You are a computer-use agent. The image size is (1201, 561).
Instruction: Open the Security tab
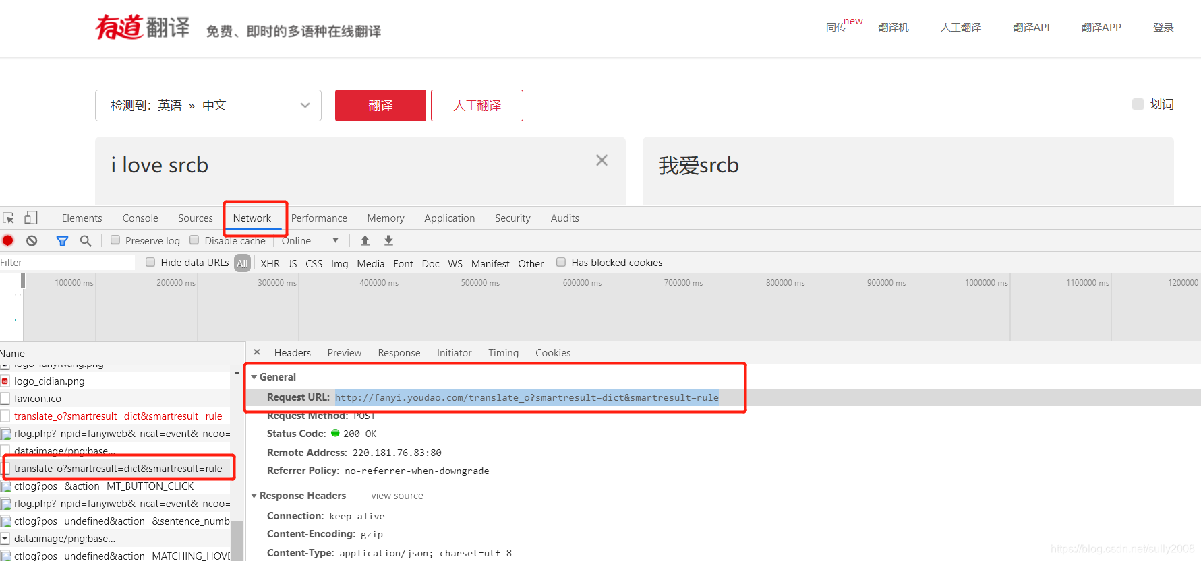[x=512, y=218]
